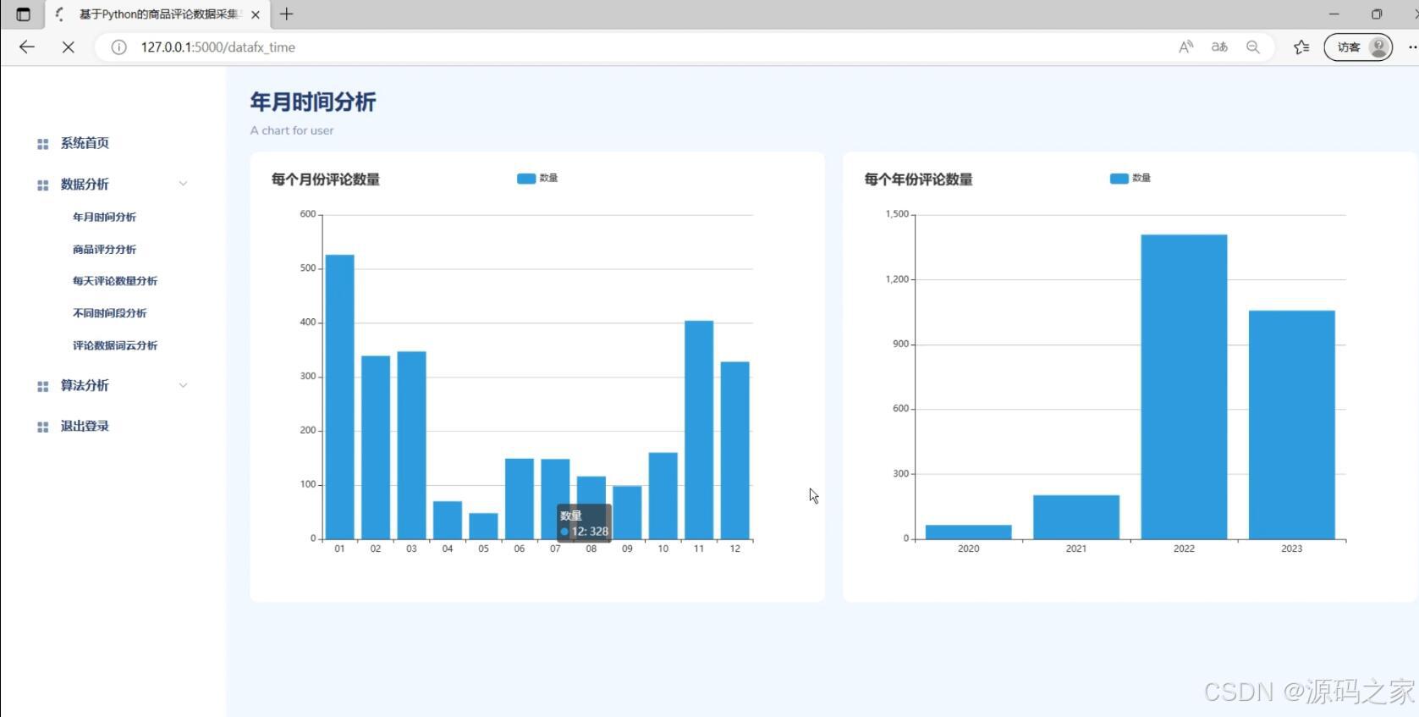Click 退出登录 to log out
The height and width of the screenshot is (717, 1419).
pyautogui.click(x=85, y=426)
